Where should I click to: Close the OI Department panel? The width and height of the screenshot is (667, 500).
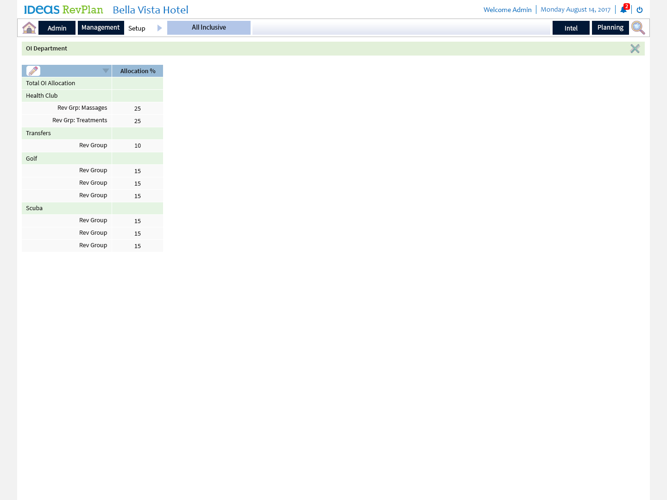635,49
